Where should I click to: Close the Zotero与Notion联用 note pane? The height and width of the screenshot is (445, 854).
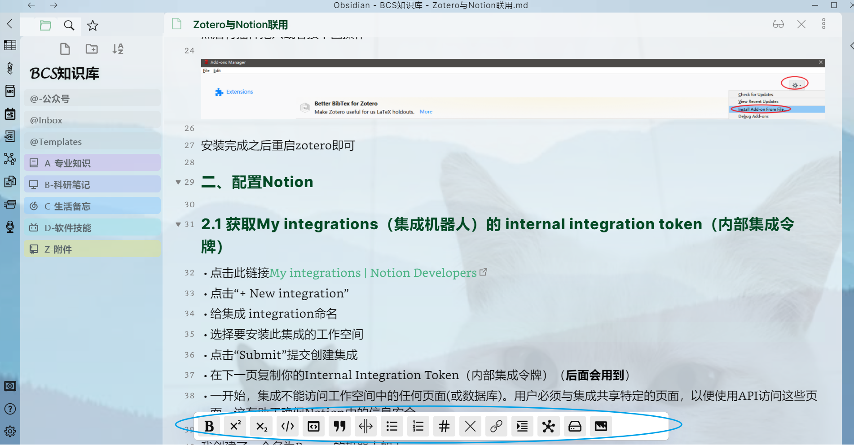[801, 24]
